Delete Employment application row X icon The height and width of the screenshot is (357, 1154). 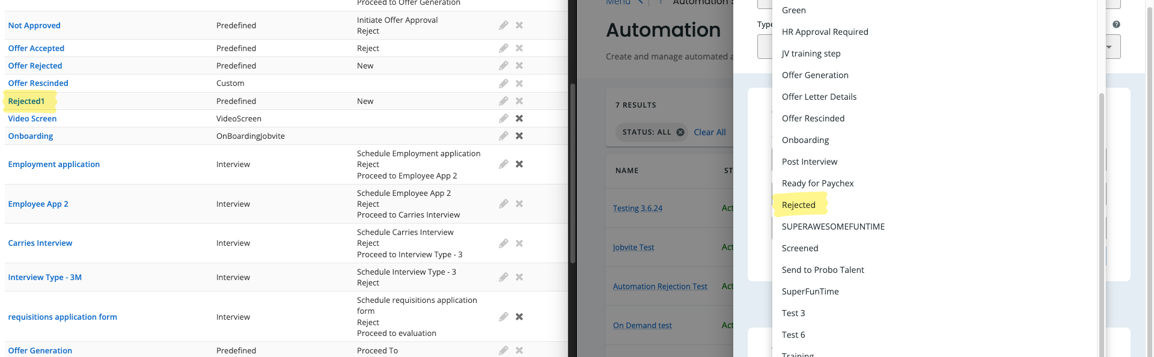click(519, 164)
